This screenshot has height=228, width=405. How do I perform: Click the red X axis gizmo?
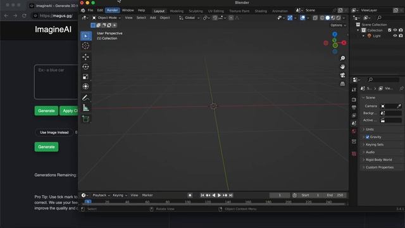click(x=344, y=43)
